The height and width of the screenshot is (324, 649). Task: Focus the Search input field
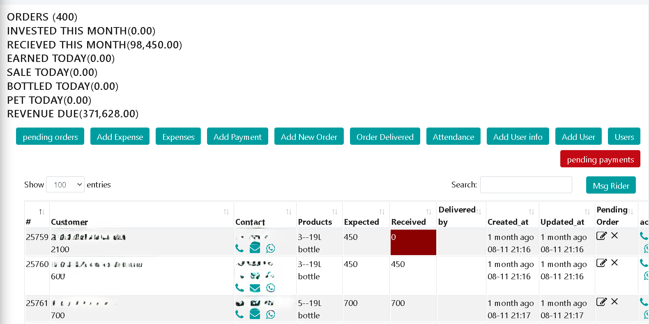(526, 185)
